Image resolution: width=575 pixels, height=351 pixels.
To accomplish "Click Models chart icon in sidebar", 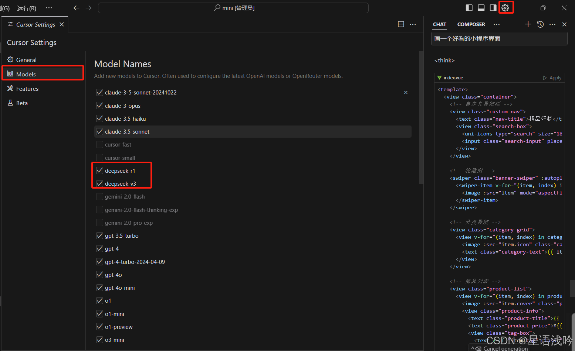I will click(x=10, y=74).
